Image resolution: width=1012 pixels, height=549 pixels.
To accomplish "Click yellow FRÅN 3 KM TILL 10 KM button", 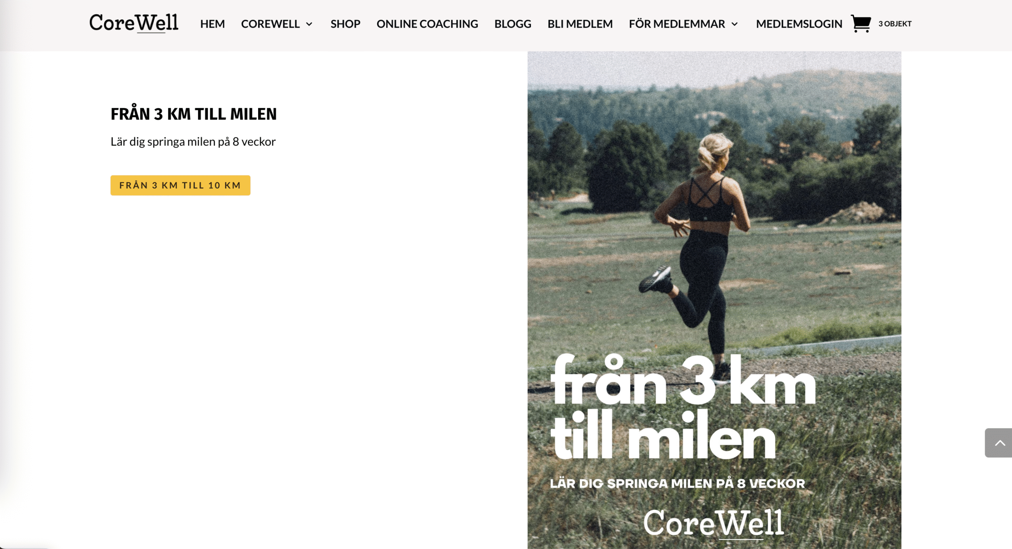I will tap(180, 185).
